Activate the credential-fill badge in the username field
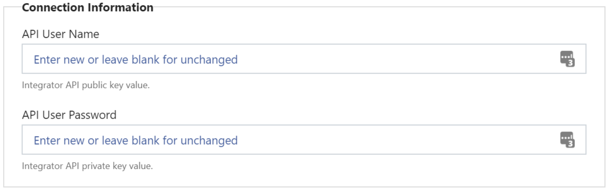The width and height of the screenshot is (611, 194). click(567, 59)
